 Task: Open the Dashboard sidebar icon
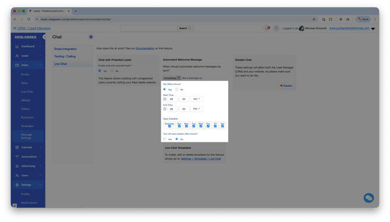pos(17,46)
